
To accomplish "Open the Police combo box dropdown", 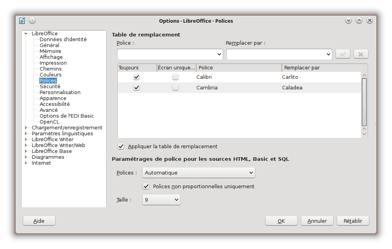I will 219,54.
